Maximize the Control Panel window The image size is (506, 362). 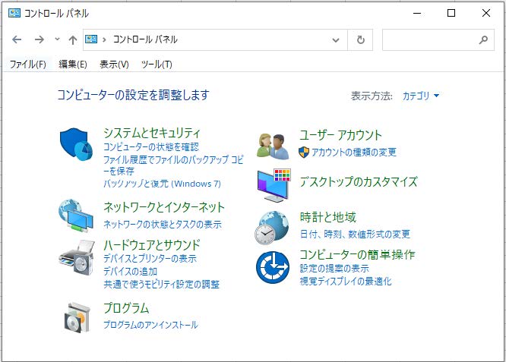pos(451,13)
